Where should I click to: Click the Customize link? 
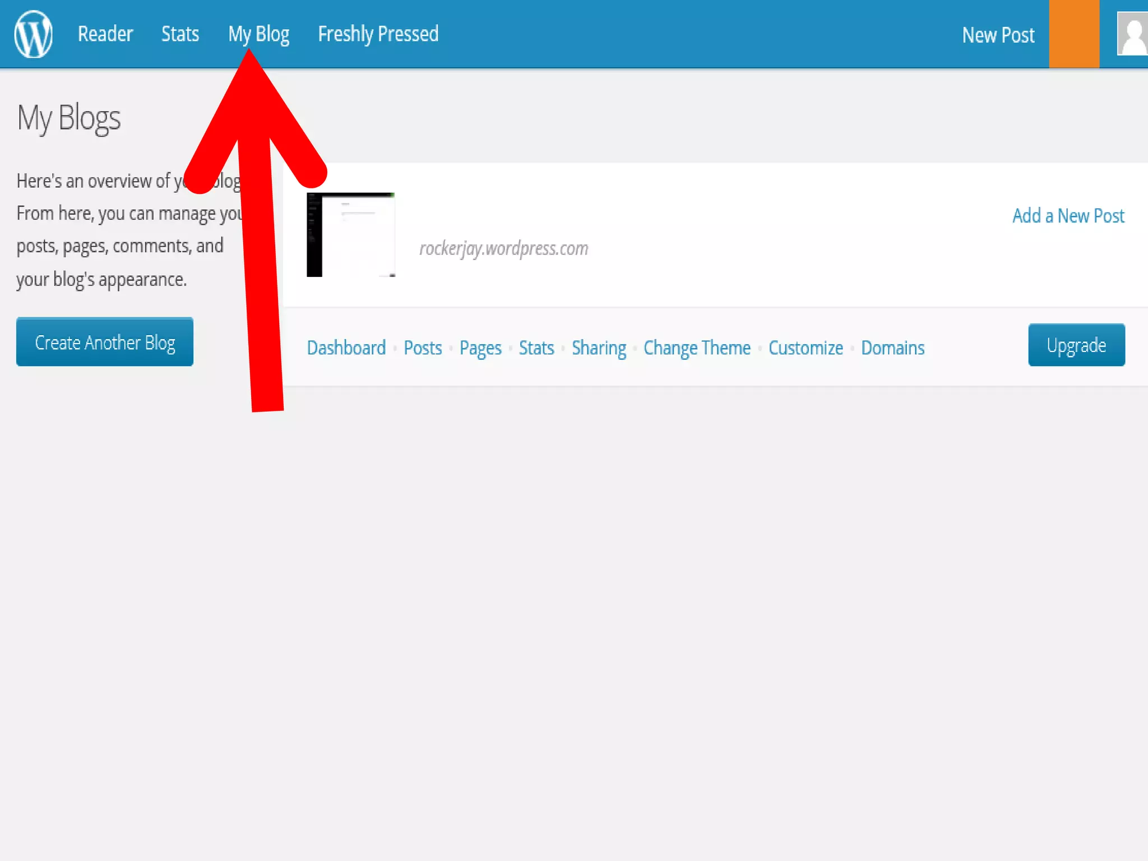coord(806,348)
